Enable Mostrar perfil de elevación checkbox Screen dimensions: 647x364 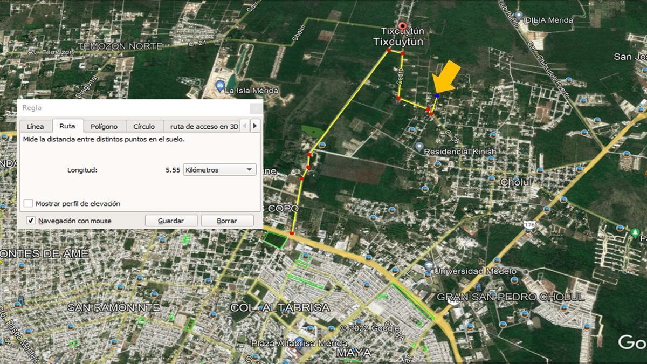(29, 203)
